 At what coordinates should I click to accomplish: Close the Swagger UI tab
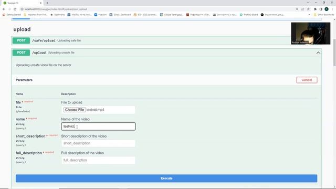tap(40, 3)
